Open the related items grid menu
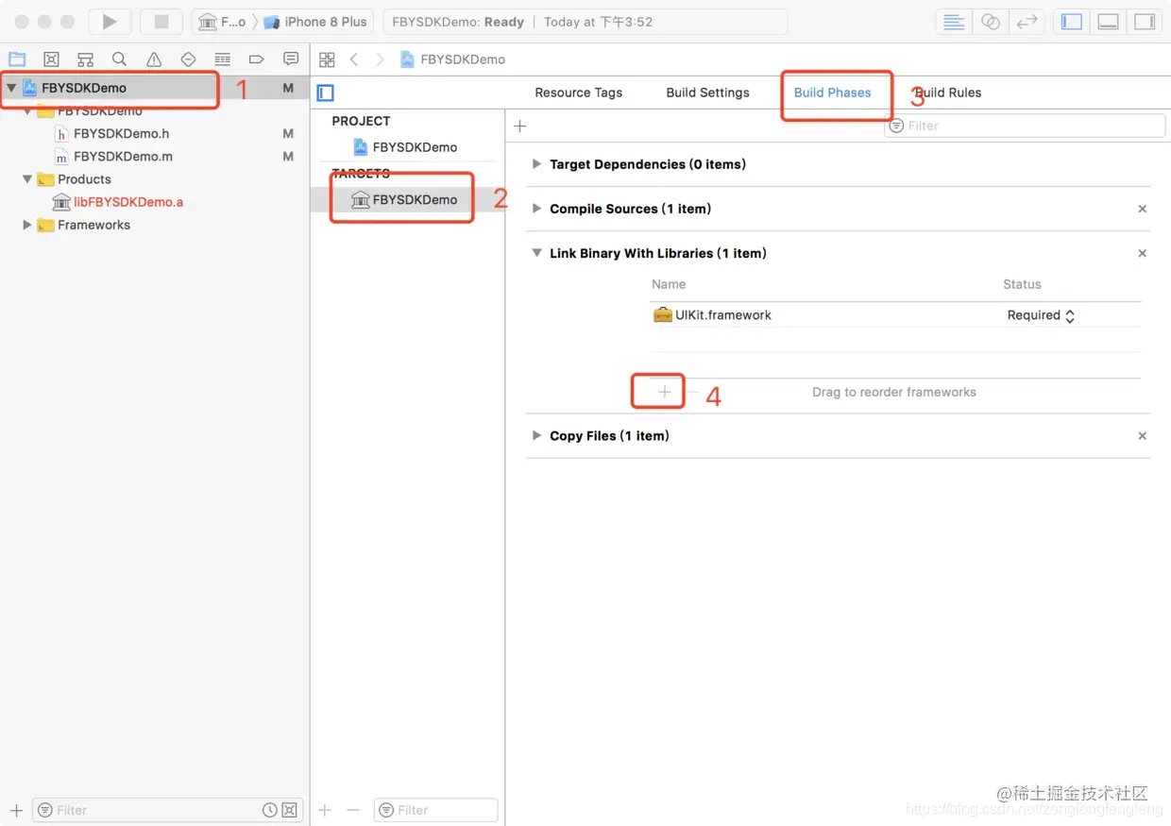The height and width of the screenshot is (826, 1171). click(327, 59)
